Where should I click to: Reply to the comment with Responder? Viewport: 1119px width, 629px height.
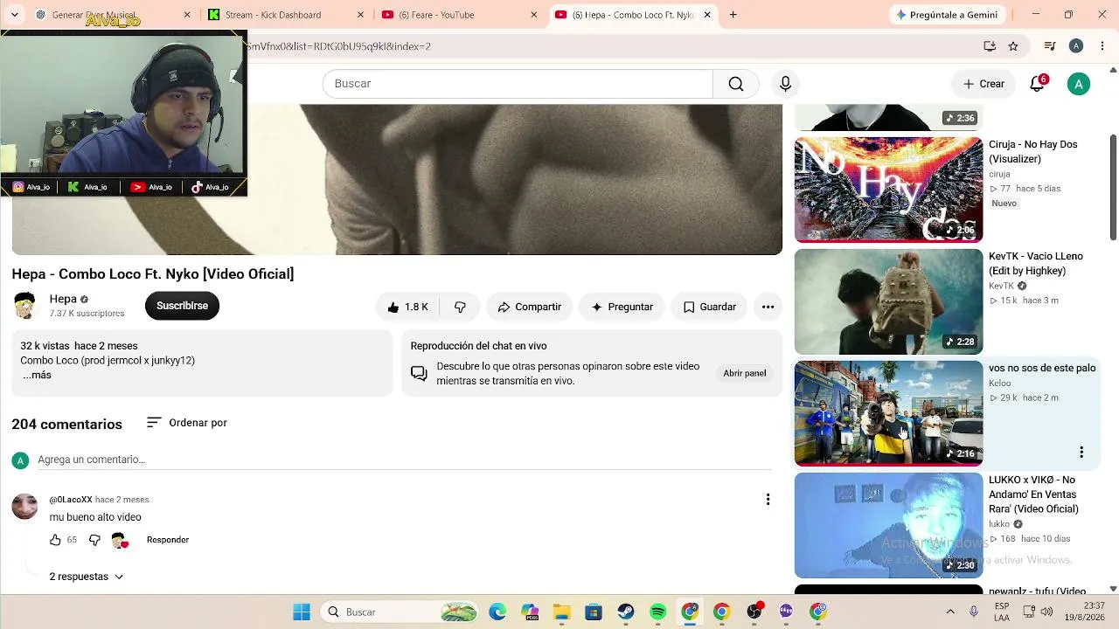pos(168,540)
